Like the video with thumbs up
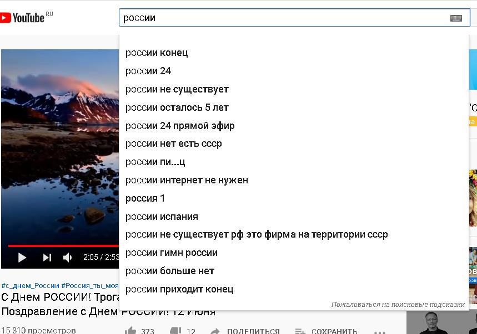 pos(131,331)
